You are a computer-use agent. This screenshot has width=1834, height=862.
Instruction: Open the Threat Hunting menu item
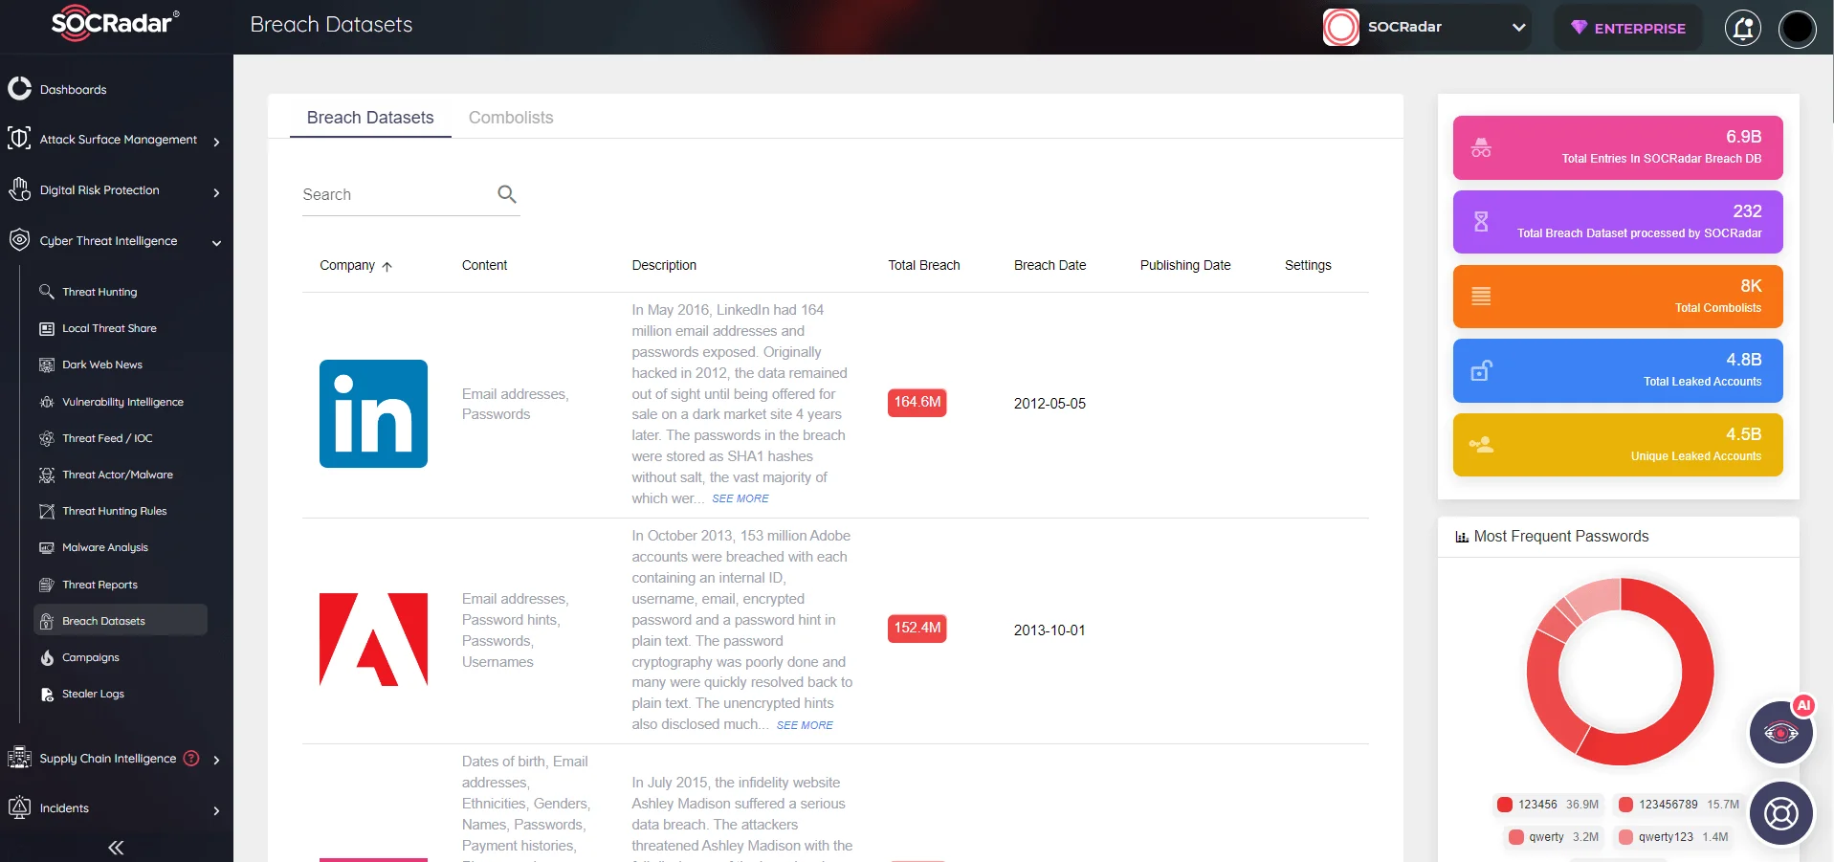[99, 292]
